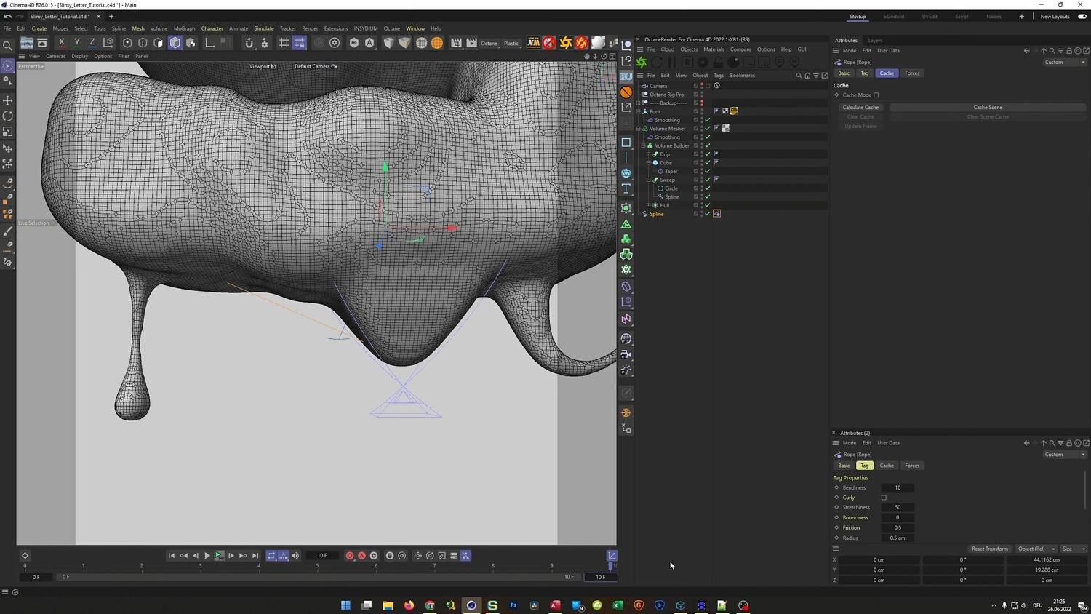Start Octane live render with the green swirl icon

(x=642, y=63)
